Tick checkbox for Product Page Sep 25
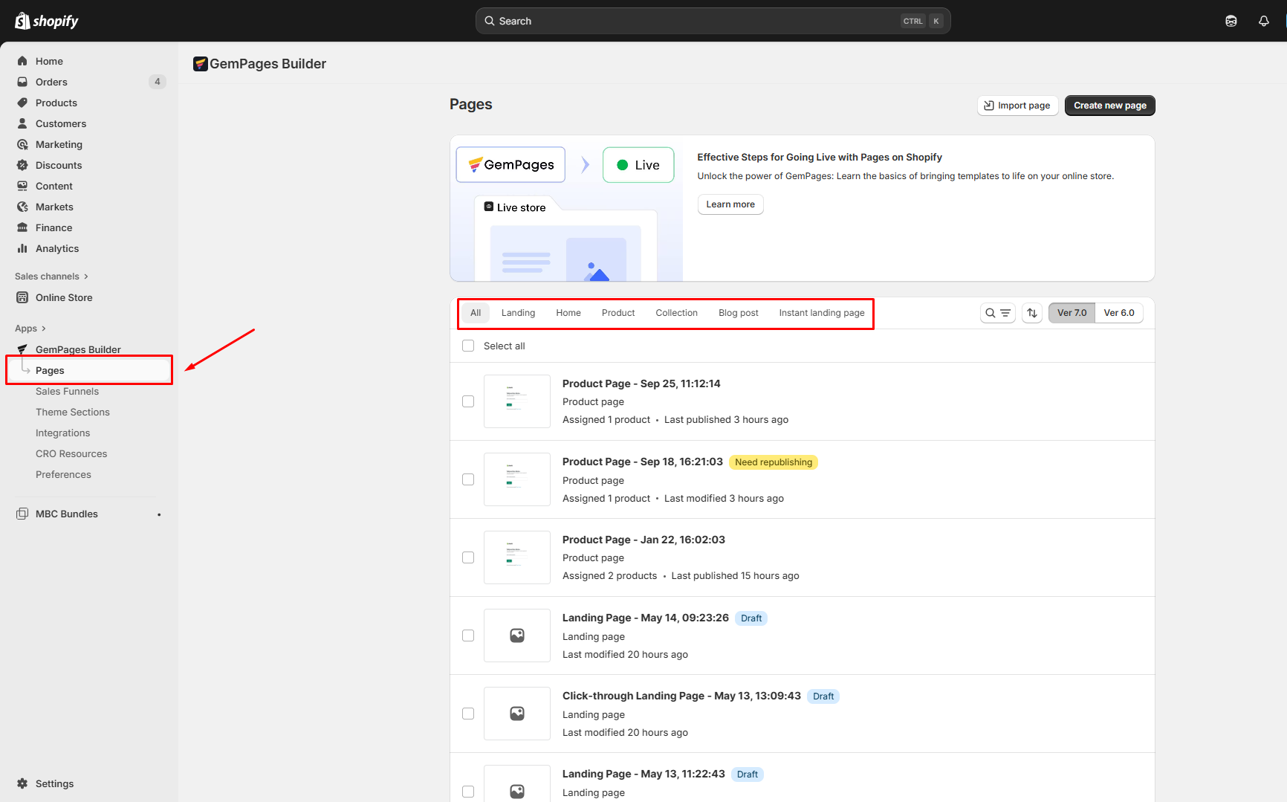Viewport: 1287px width, 802px height. (468, 401)
